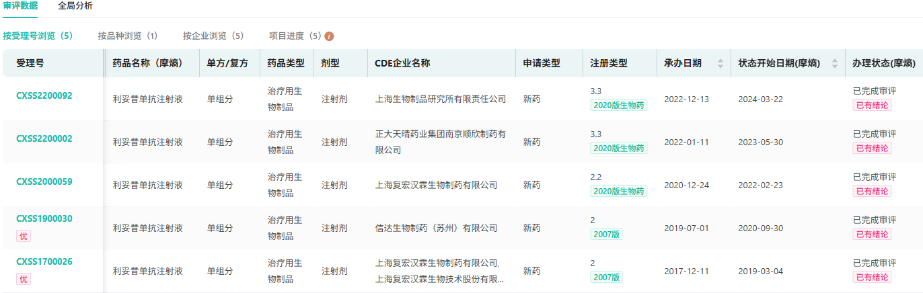This screenshot has width=923, height=293.
Task: Select the 按品种浏览（1）tab
Action: click(128, 36)
